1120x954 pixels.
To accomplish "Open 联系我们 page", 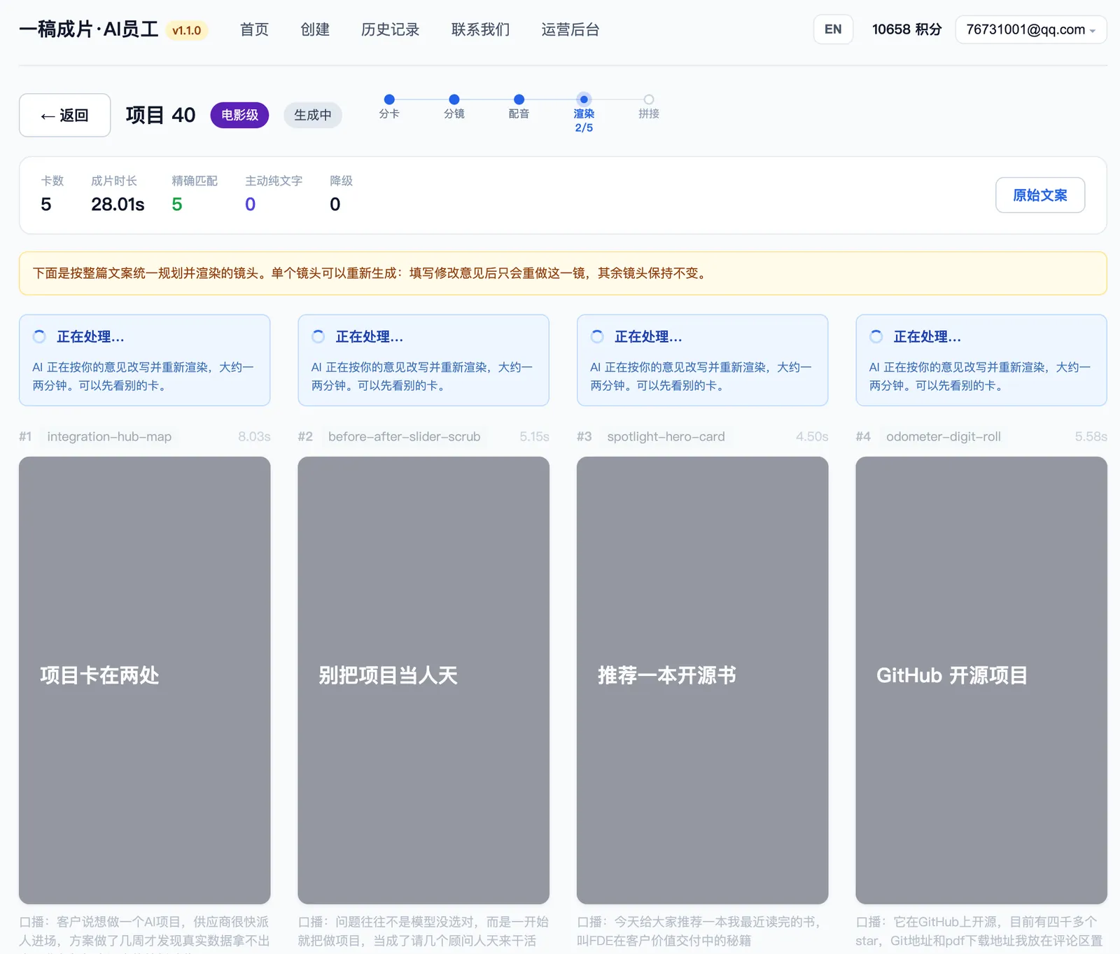I will 480,29.
